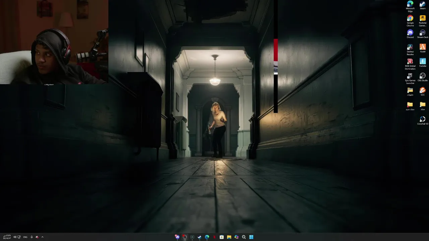
Task: Select the مجلد جديد folder
Action: [410, 106]
